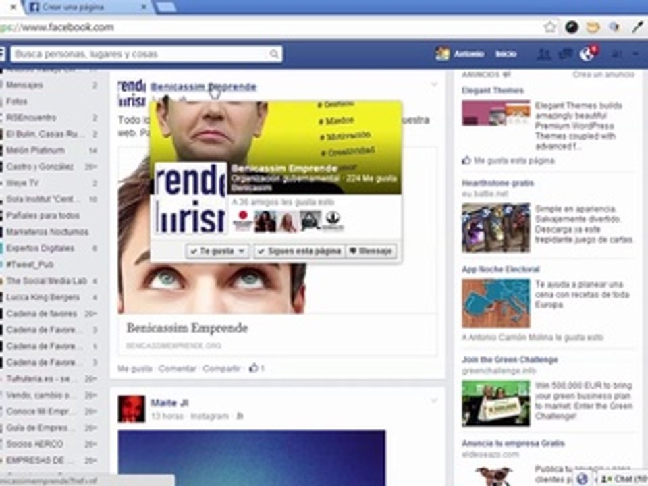Click Mensaje button in hover card

pyautogui.click(x=371, y=251)
